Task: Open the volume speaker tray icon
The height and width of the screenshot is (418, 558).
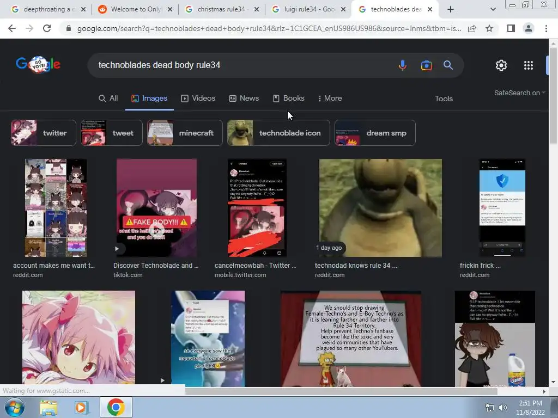Action: (x=503, y=408)
